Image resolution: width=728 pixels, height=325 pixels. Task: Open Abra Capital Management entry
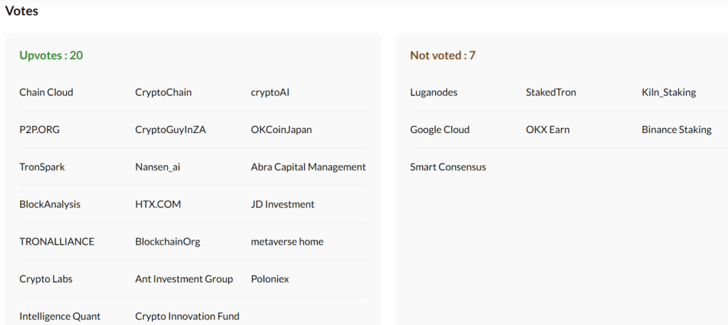click(309, 167)
